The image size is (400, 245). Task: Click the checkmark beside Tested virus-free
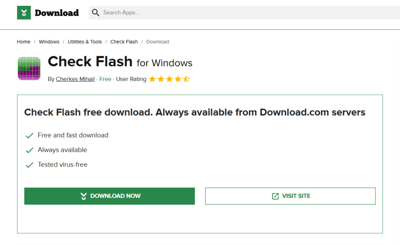pyautogui.click(x=29, y=165)
